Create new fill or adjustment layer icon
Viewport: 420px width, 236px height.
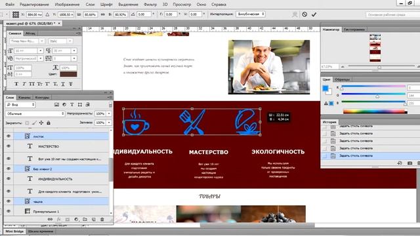point(76,220)
